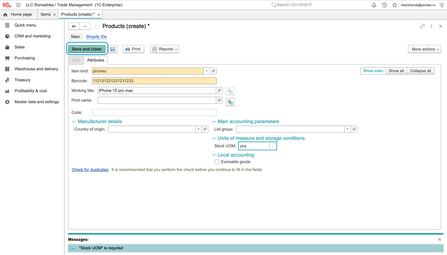The height and width of the screenshot is (255, 447).
Task: Open the More actions dropdown
Action: pos(424,49)
